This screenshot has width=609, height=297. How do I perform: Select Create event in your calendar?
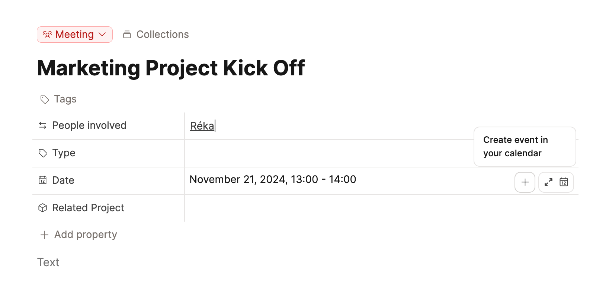point(524,146)
